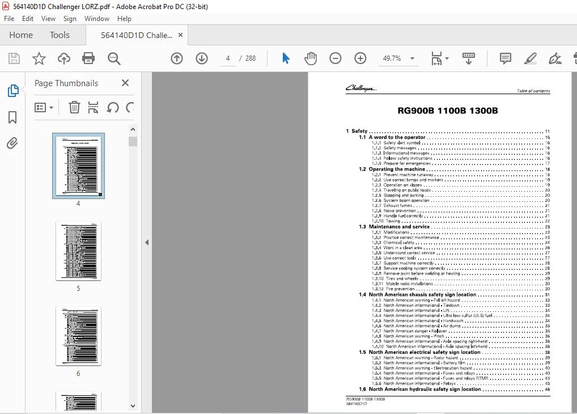
Task: Open the Sign menu
Action: click(70, 18)
